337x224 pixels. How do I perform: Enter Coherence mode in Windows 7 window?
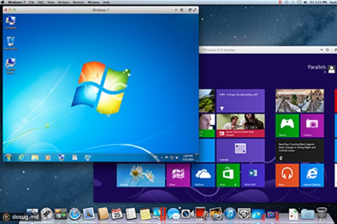pos(190,10)
